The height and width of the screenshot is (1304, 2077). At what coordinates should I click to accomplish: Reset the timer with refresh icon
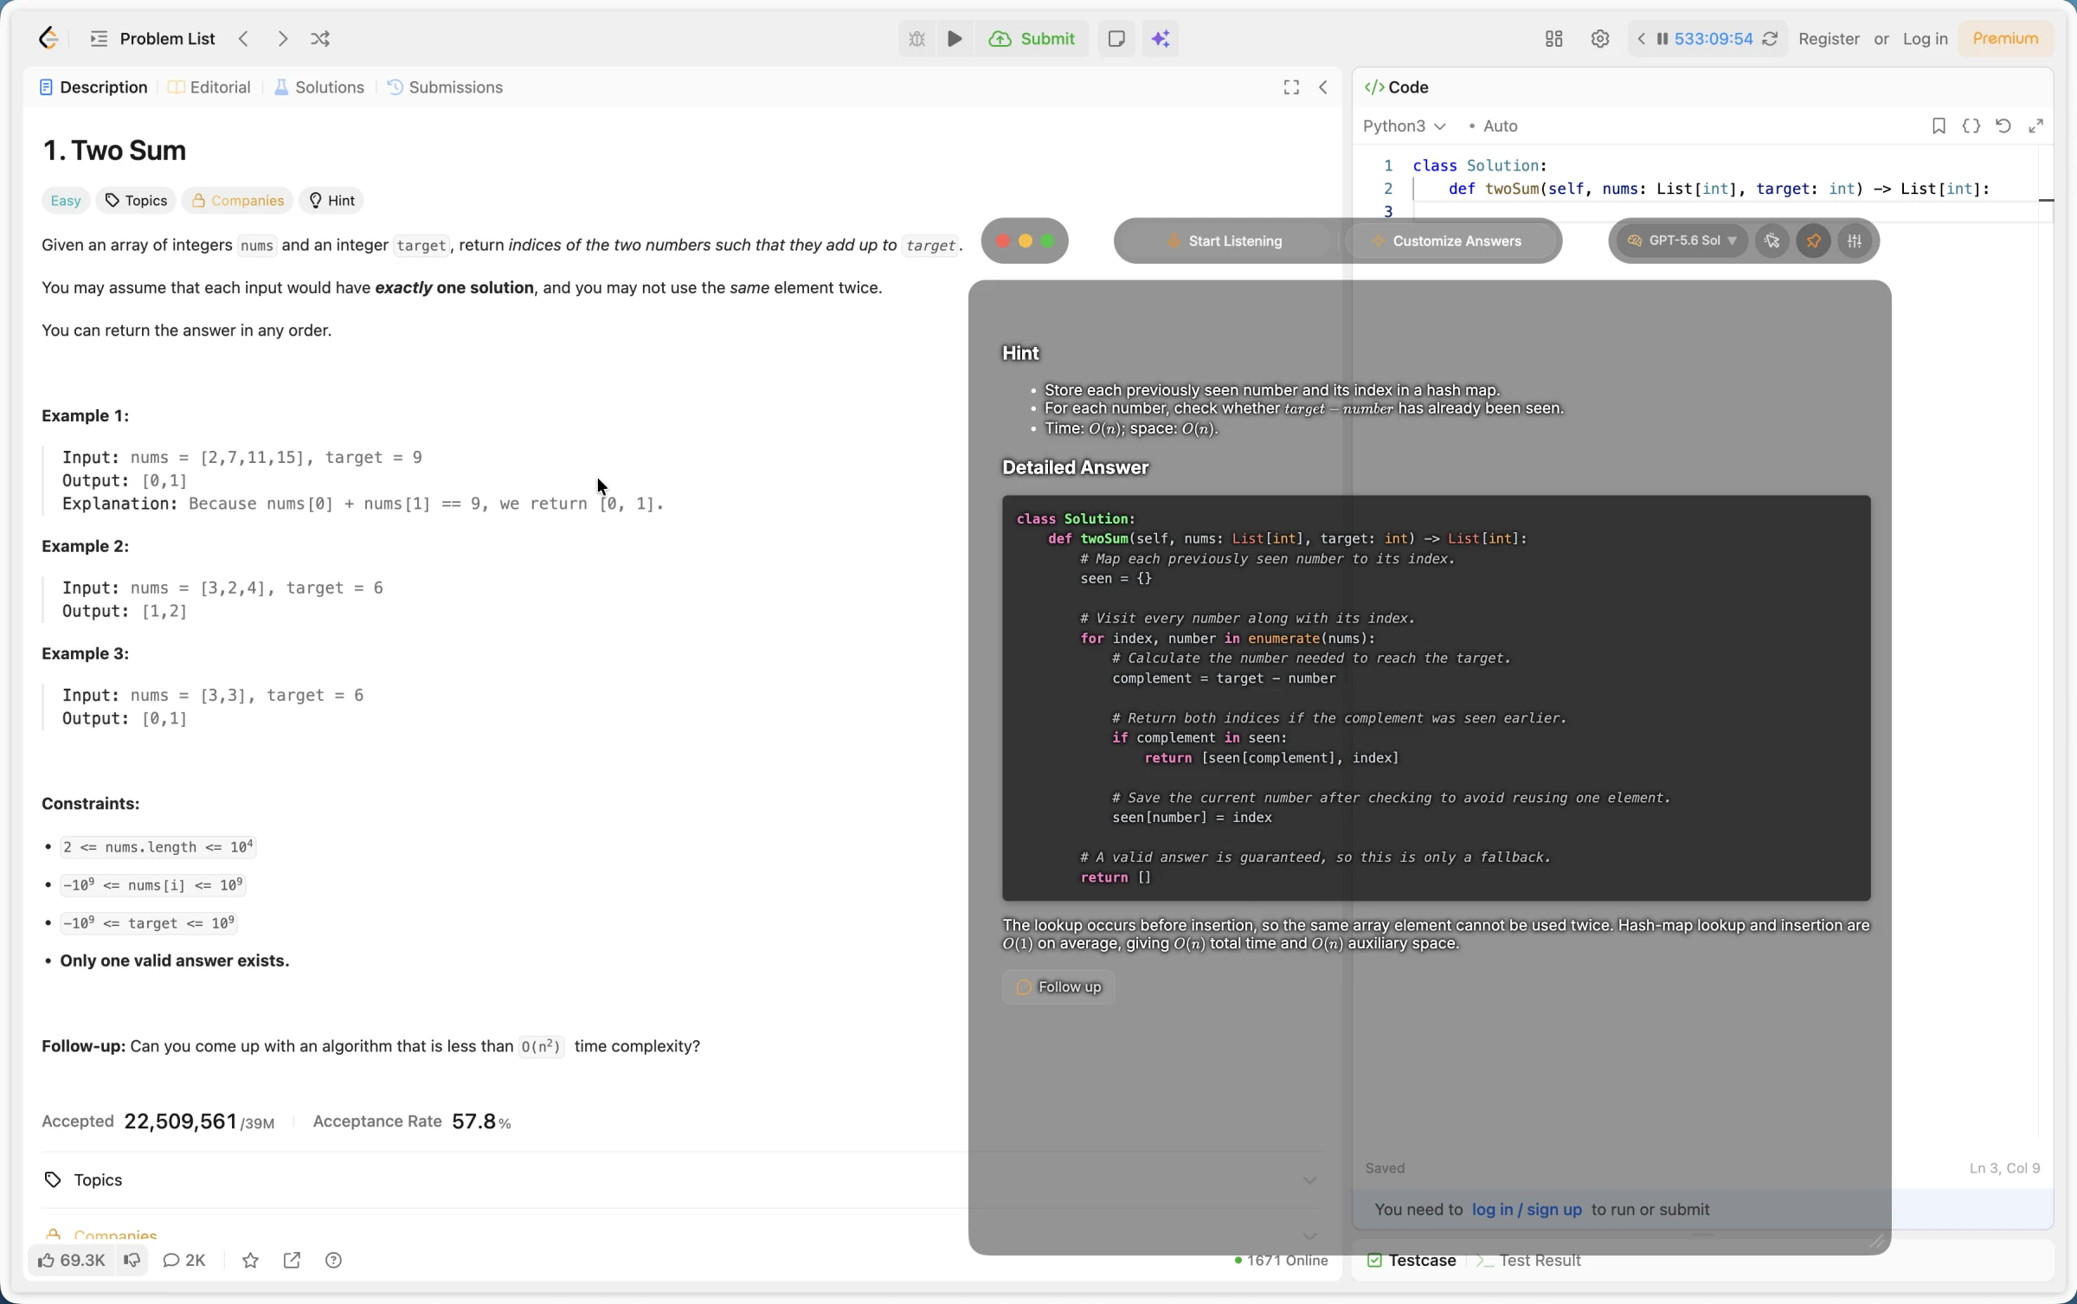point(1770,38)
